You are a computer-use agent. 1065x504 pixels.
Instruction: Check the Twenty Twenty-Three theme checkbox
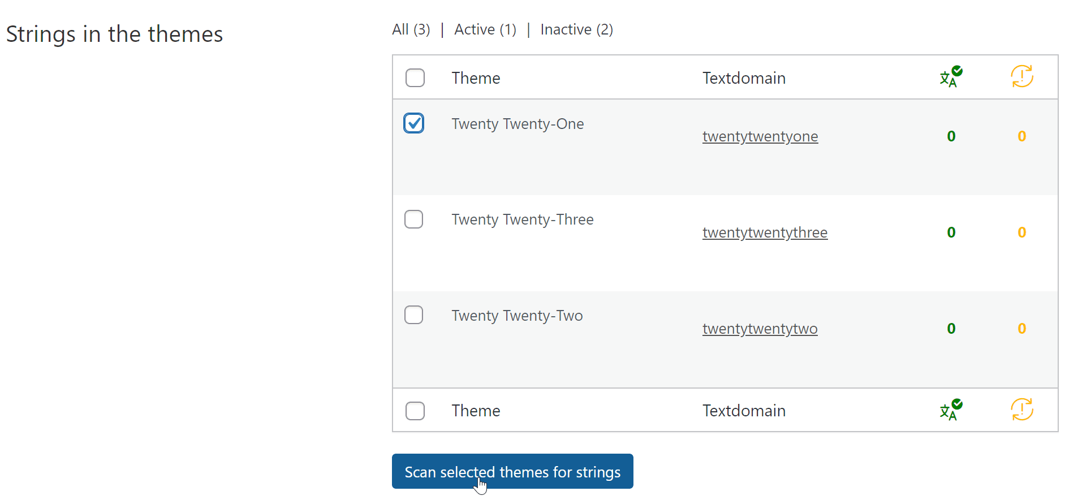click(414, 219)
